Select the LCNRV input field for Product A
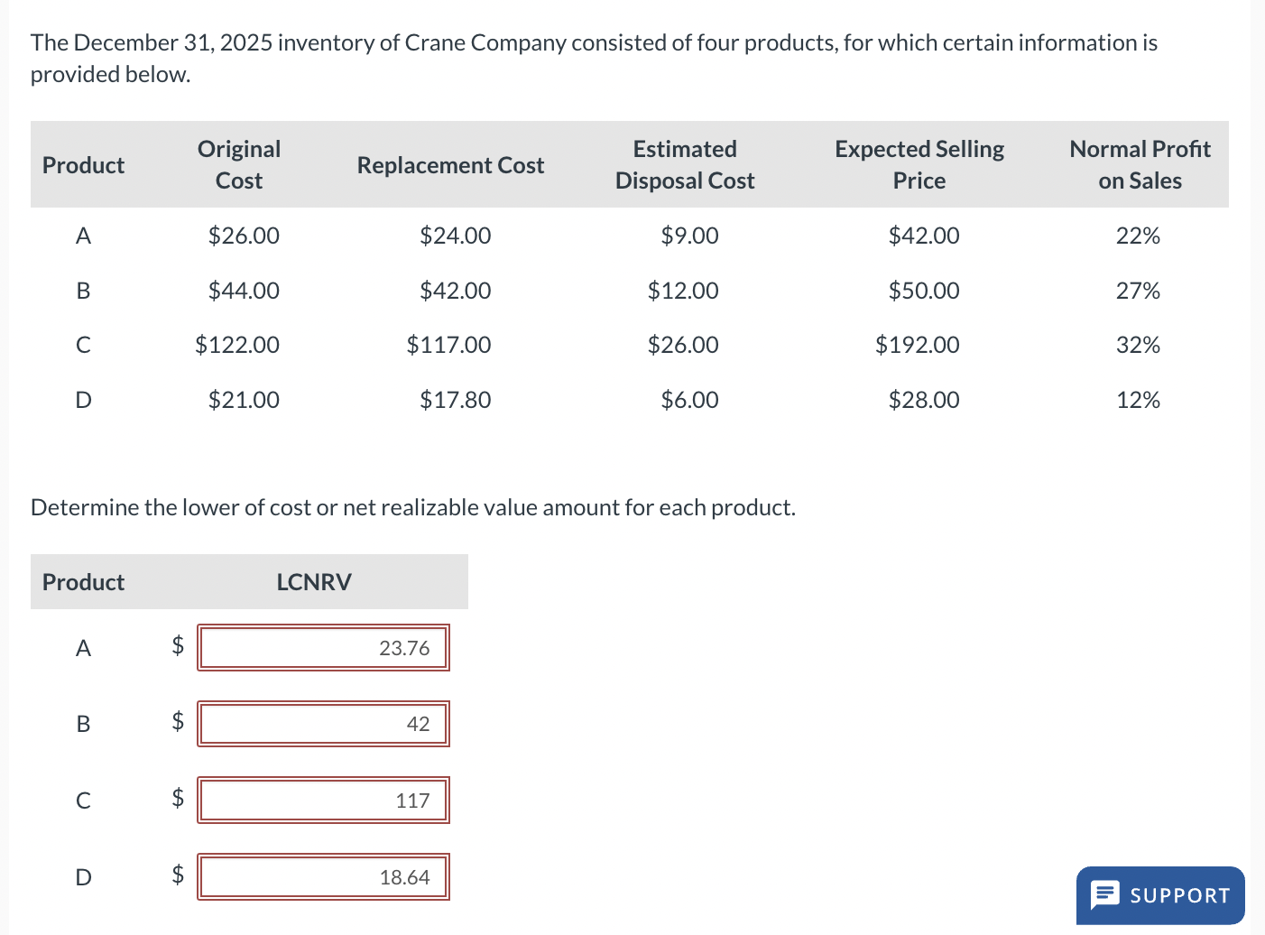The width and height of the screenshot is (1265, 935). pos(322,647)
